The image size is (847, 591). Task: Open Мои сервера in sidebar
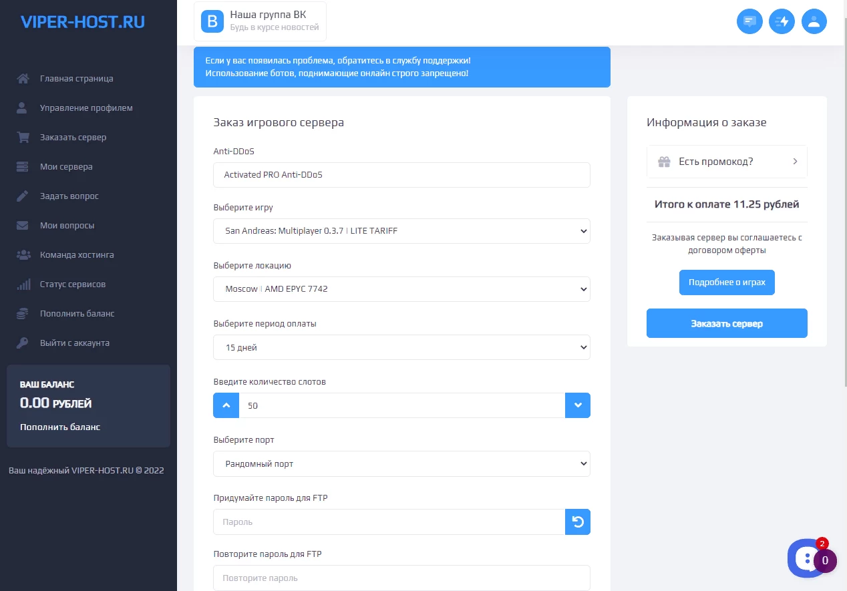point(66,167)
